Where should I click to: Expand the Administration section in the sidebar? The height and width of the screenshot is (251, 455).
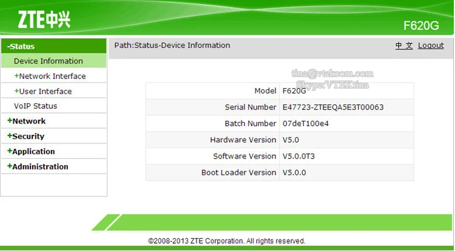coord(38,167)
